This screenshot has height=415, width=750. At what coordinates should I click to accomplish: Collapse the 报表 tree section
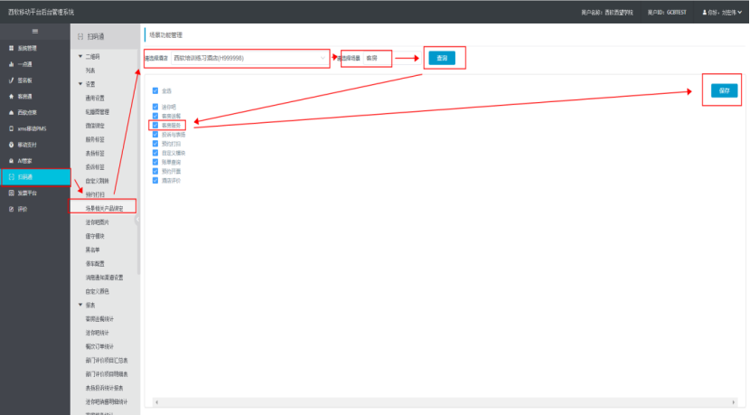coord(80,305)
